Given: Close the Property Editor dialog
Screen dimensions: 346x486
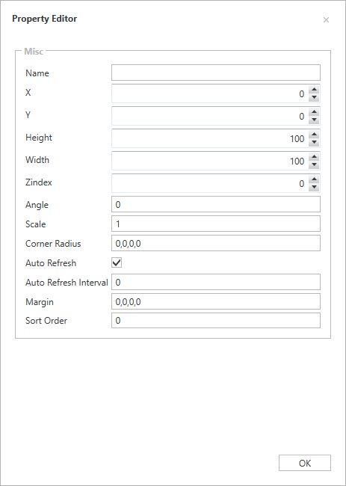Looking at the screenshot, I should pyautogui.click(x=326, y=20).
